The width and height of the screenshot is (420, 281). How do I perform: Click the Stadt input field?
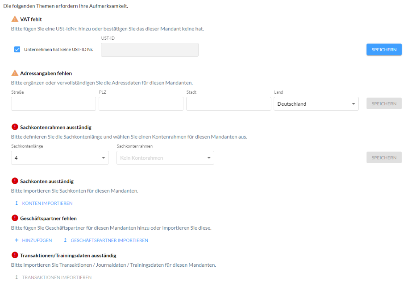click(229, 104)
